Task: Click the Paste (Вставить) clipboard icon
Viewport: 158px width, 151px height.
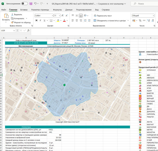Action: (x=6, y=16)
